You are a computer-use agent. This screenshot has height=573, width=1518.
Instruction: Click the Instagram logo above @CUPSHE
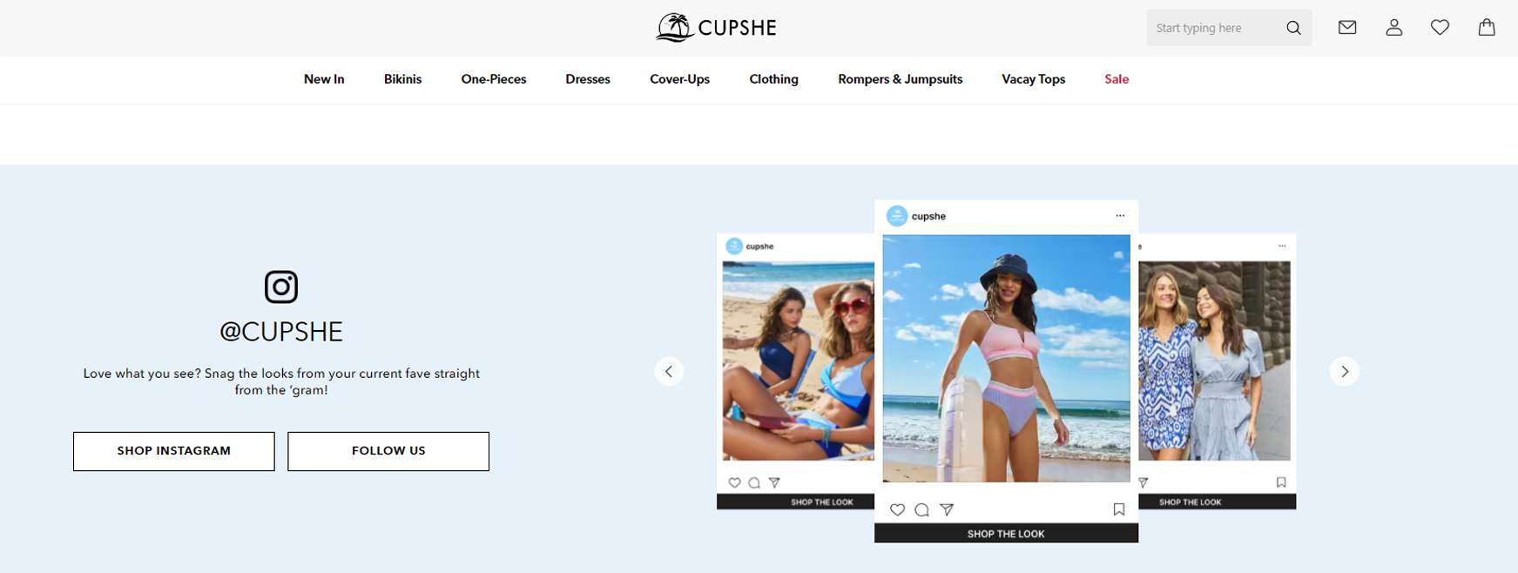point(281,286)
